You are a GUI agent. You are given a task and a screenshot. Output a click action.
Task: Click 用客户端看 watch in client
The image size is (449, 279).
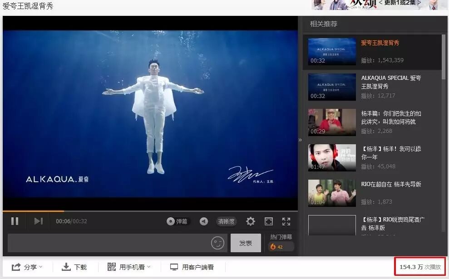[x=192, y=267]
